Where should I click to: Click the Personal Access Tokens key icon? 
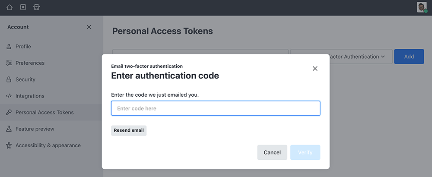point(9,112)
